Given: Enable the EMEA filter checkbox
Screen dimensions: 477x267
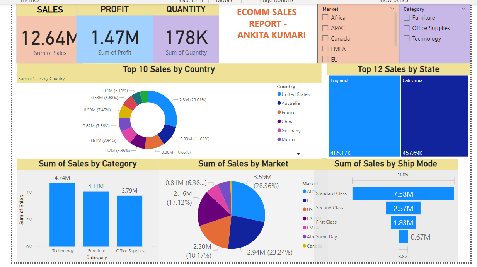Looking at the screenshot, I should point(326,49).
